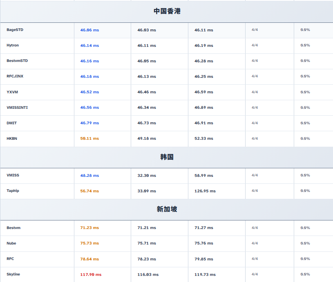The width and height of the screenshot is (333, 282).
Task: Click HKBN's 50.11 ms average latency
Action: pos(89,139)
